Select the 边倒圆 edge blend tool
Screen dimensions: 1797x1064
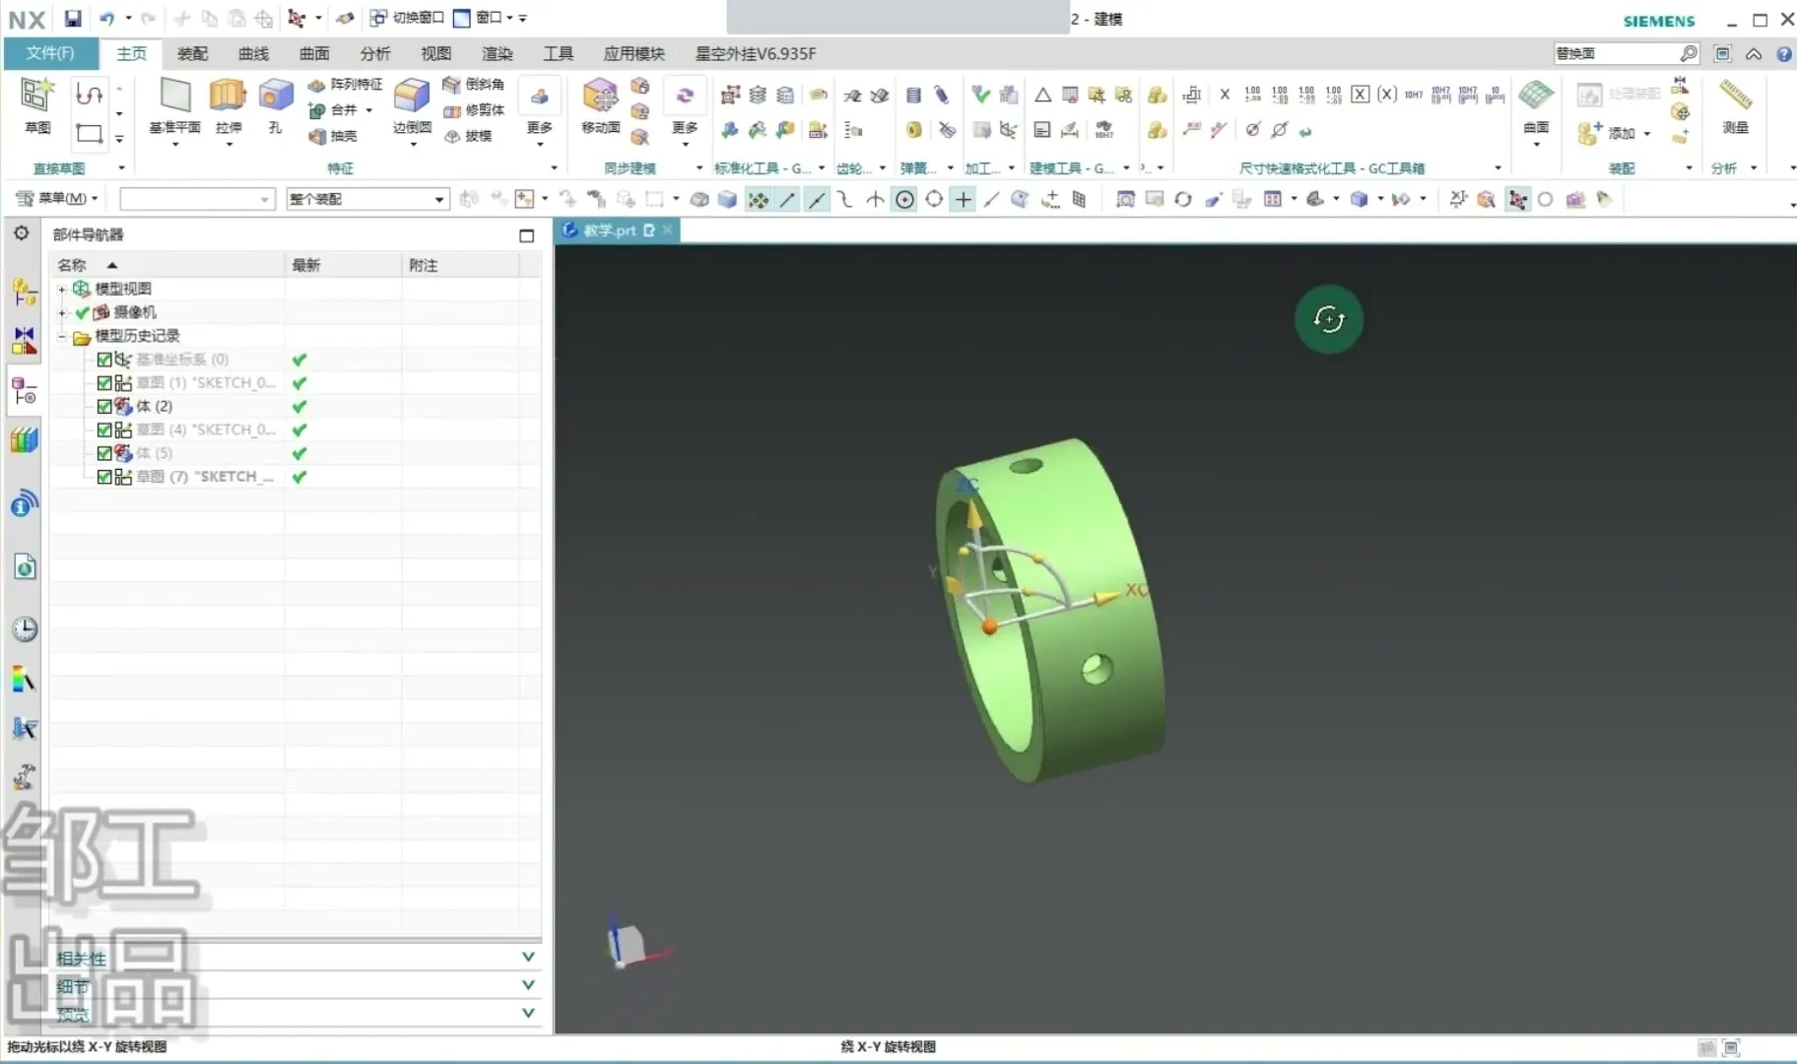(x=412, y=97)
